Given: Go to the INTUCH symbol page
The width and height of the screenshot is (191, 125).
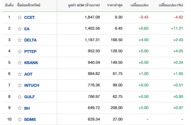Looking at the screenshot, I should [32, 85].
